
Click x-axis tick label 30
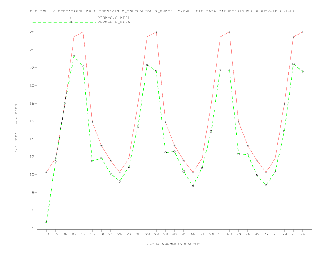[x=138, y=234]
